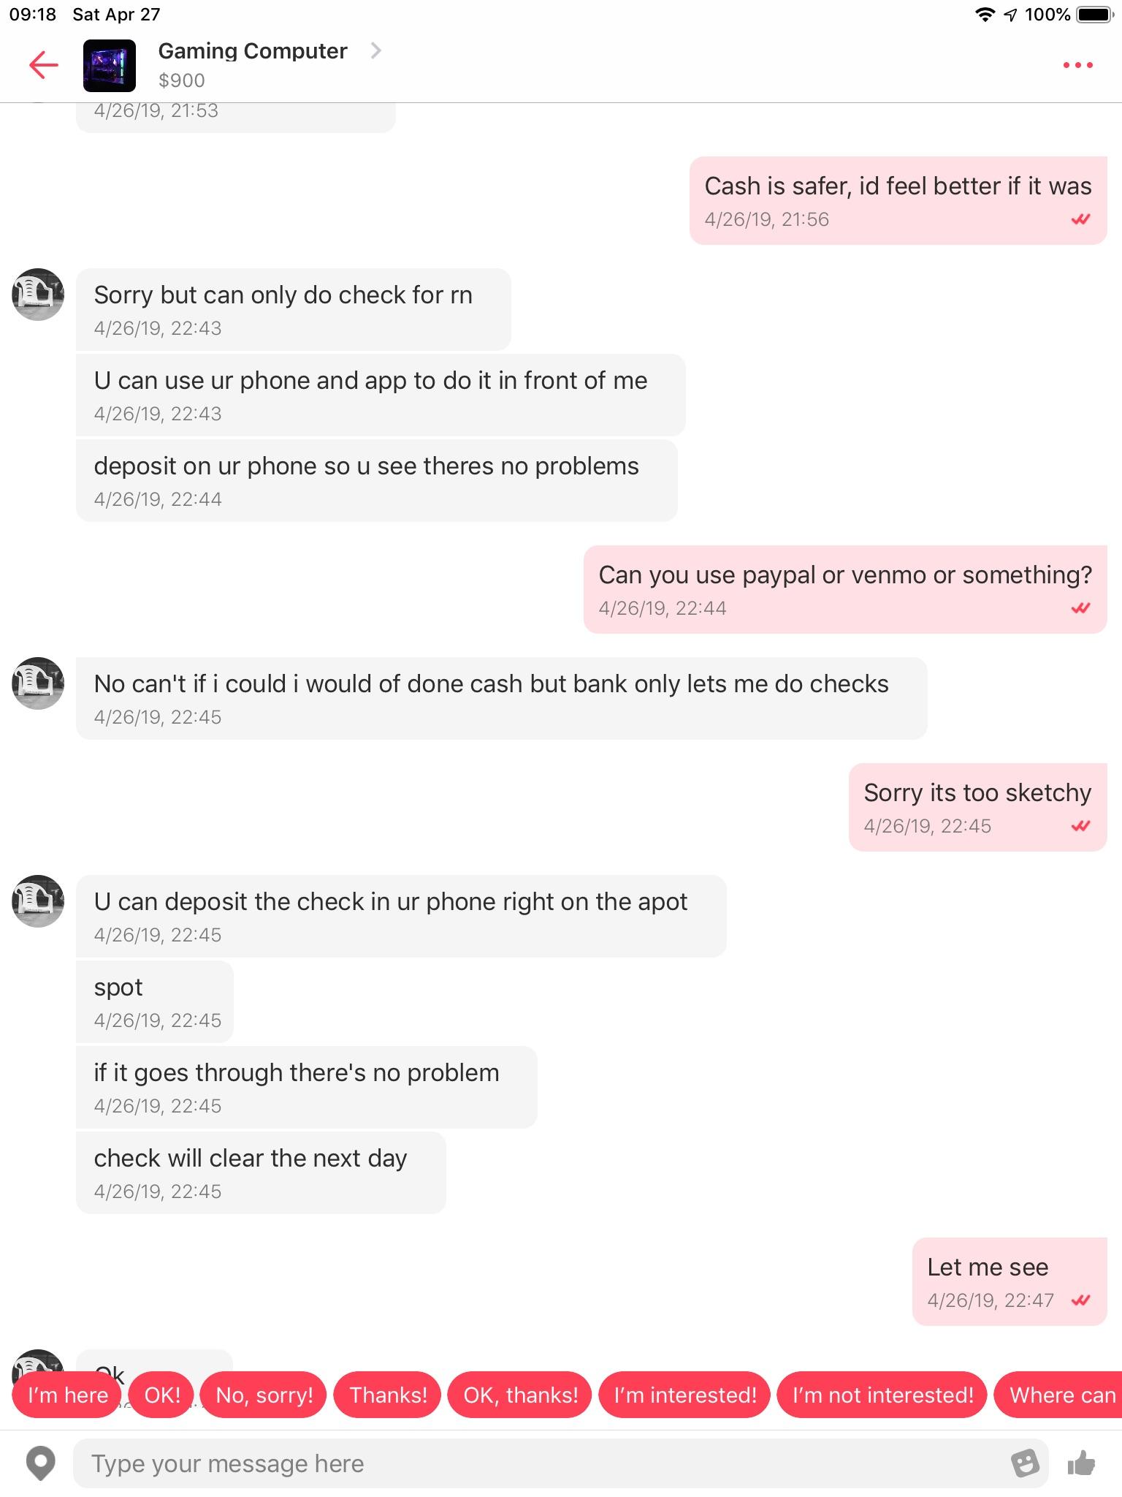Send the 'No, sorry!' quick reply
1122x1497 pixels.
click(264, 1395)
